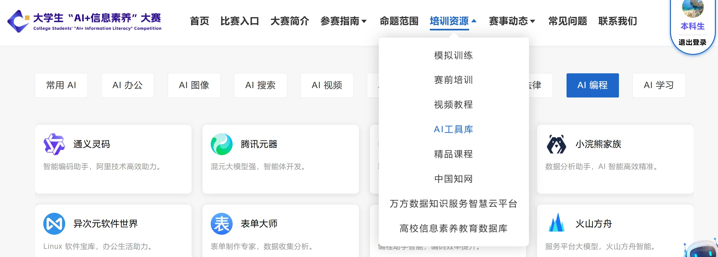Switch to the AI 图像 category tab

(194, 85)
